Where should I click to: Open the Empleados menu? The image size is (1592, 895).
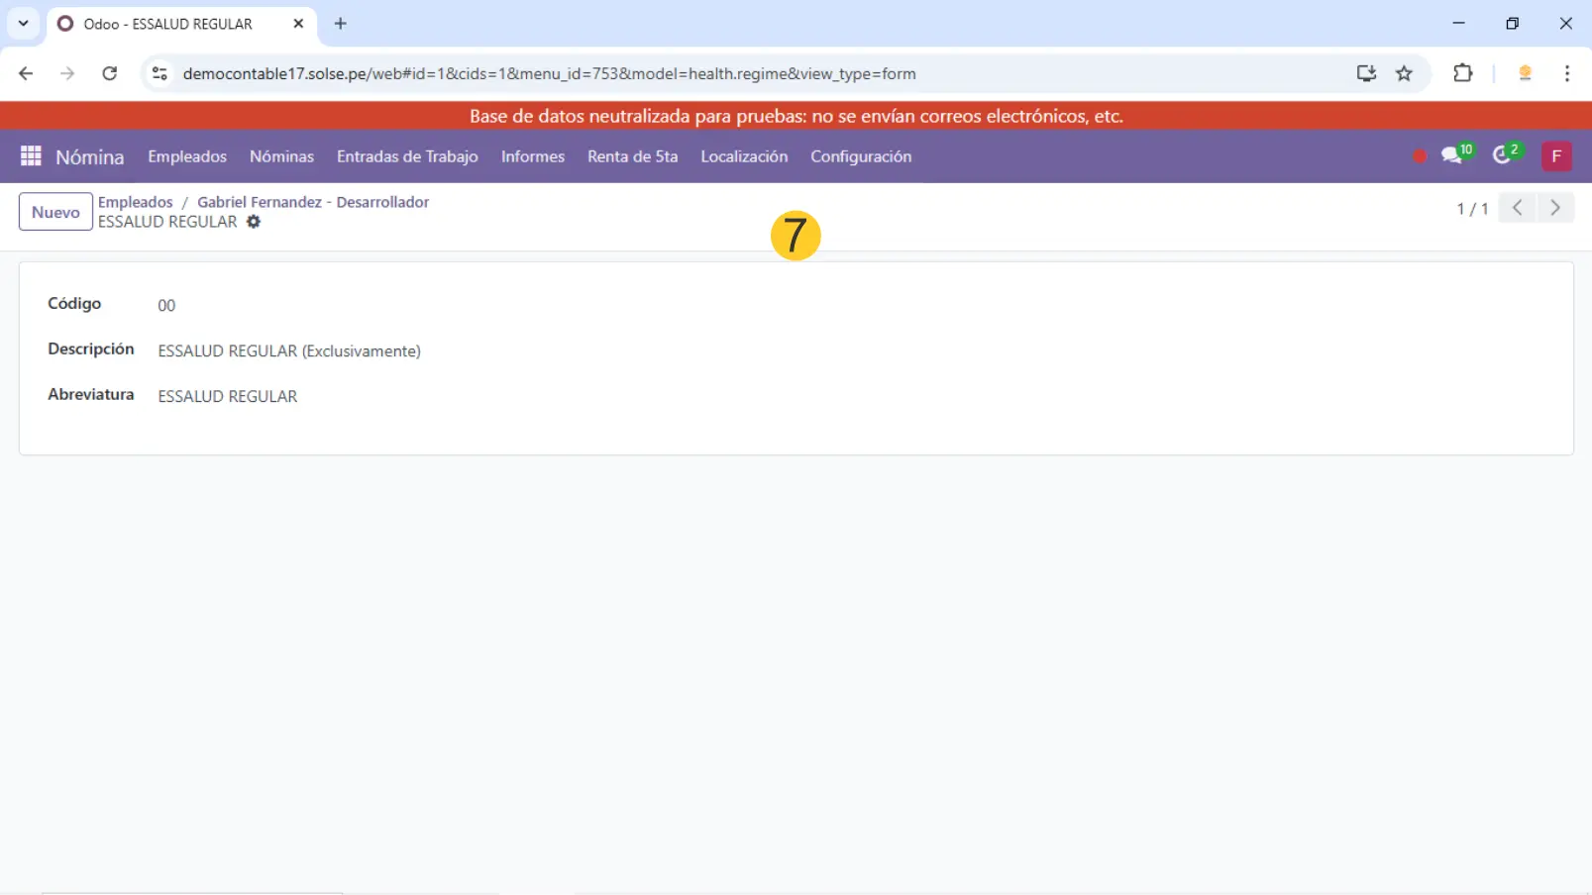187,156
